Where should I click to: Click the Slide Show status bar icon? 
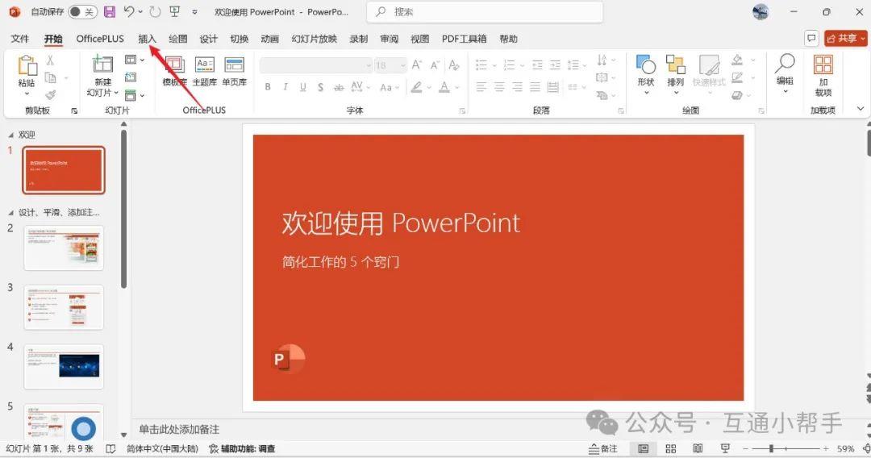pos(725,448)
